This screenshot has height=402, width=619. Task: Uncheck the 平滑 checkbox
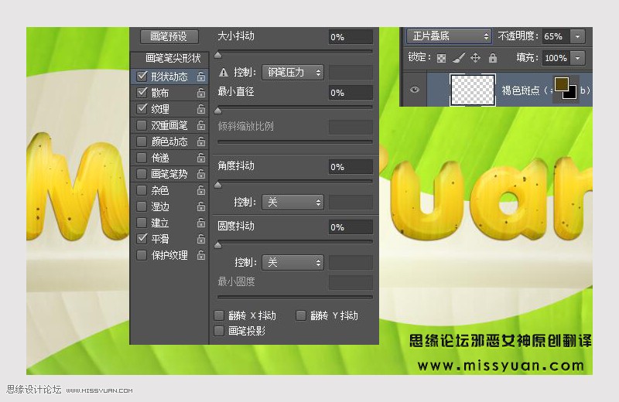tap(142, 239)
